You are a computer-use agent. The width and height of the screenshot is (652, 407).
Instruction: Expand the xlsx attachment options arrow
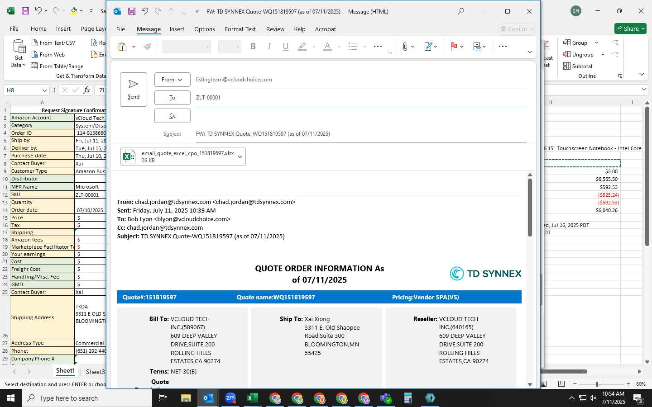coord(240,157)
